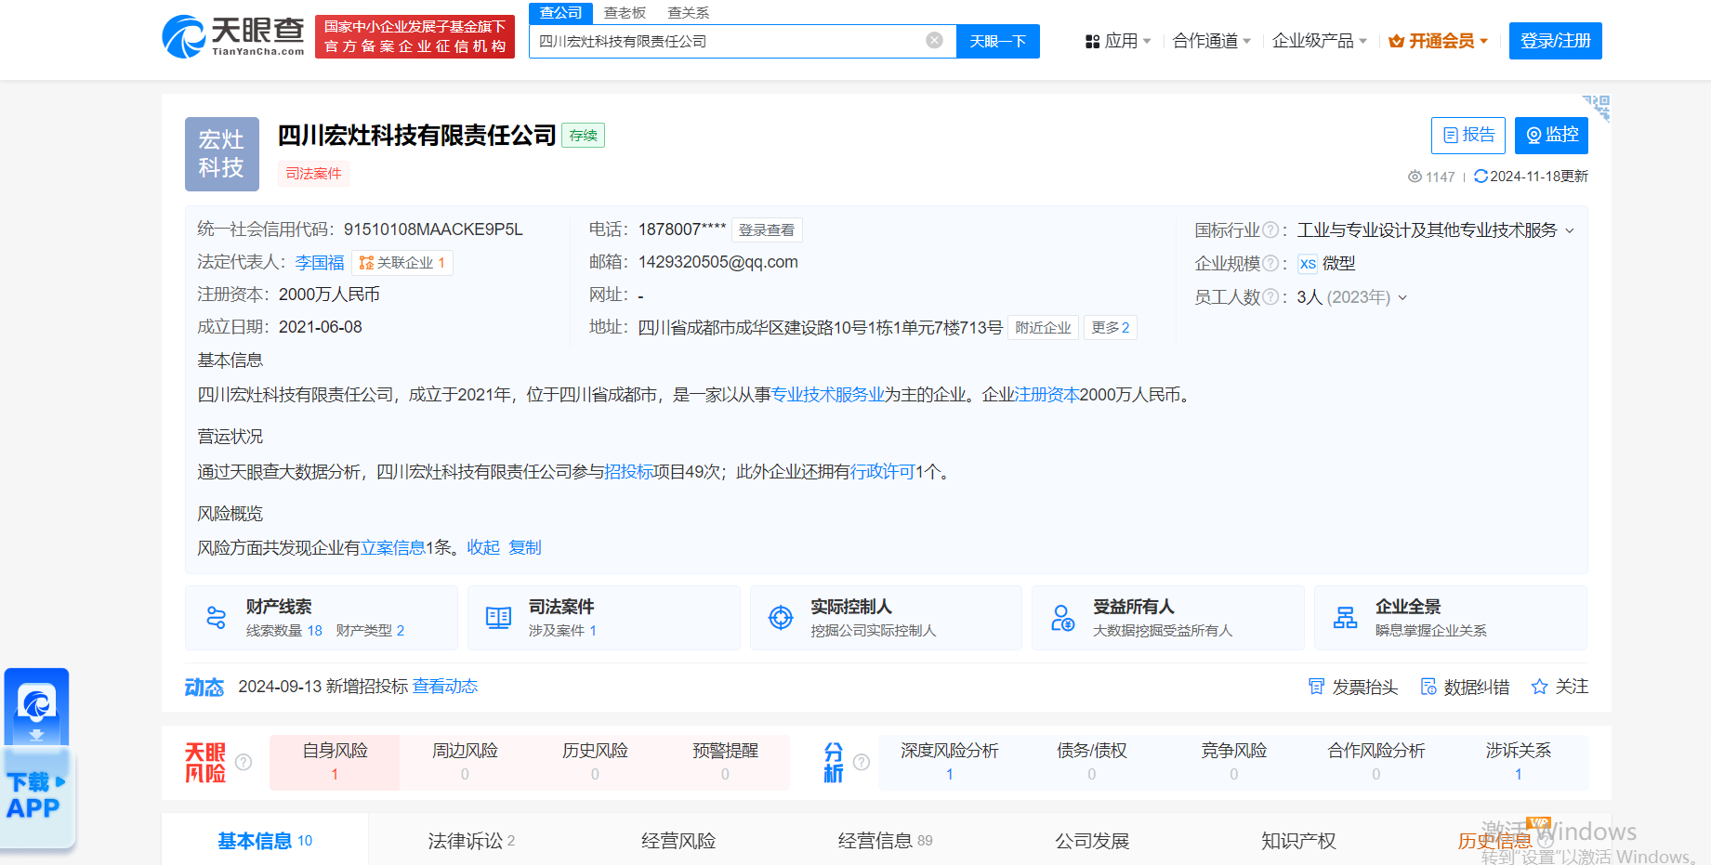
Task: Click the help icon next to 天眼风险
Action: tap(243, 762)
